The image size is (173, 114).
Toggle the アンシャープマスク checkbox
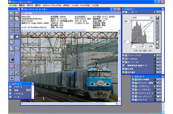[126, 55]
